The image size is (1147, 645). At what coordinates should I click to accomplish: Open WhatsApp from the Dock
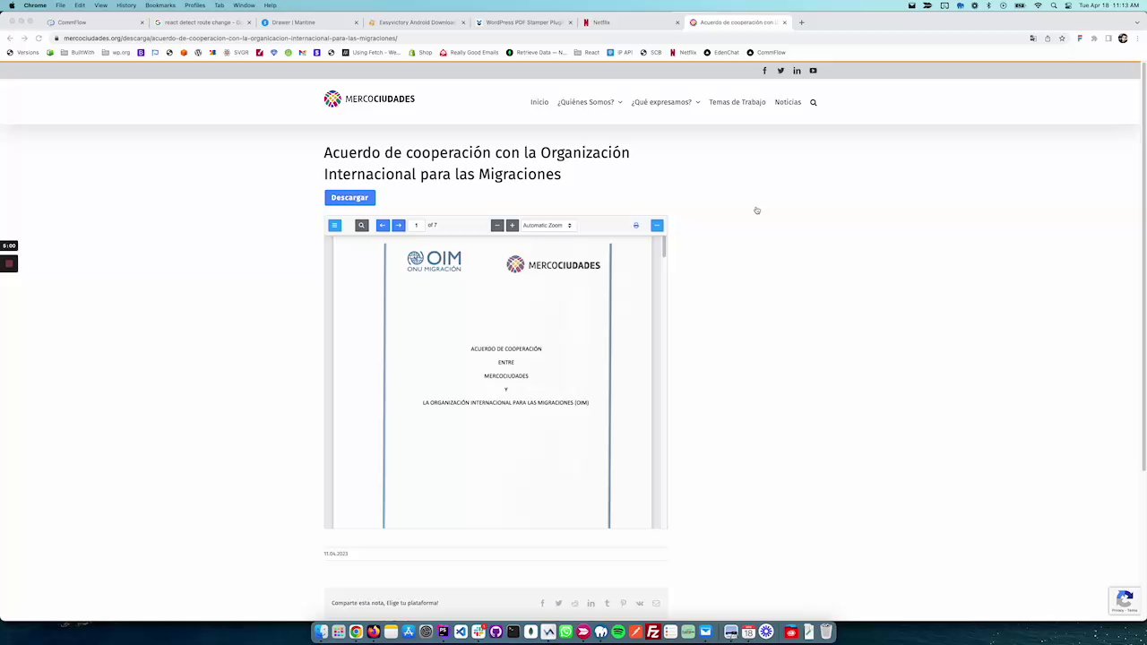click(x=565, y=632)
